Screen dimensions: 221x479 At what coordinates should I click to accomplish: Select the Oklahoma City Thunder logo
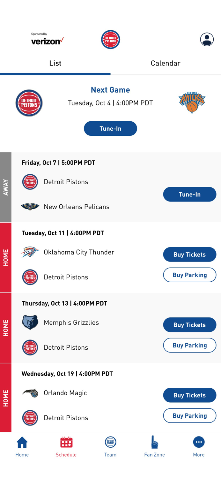(30, 252)
